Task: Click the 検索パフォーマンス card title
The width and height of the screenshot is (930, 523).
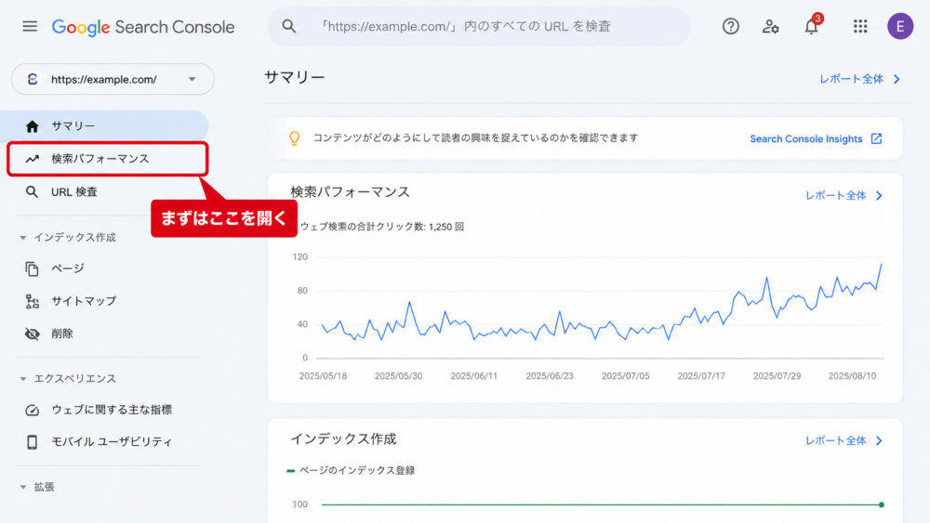Action: coord(350,192)
